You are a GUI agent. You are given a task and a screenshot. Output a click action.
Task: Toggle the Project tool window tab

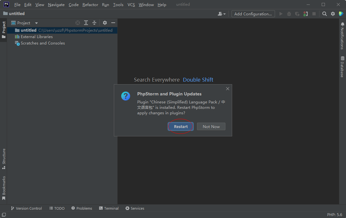pyautogui.click(x=4, y=30)
